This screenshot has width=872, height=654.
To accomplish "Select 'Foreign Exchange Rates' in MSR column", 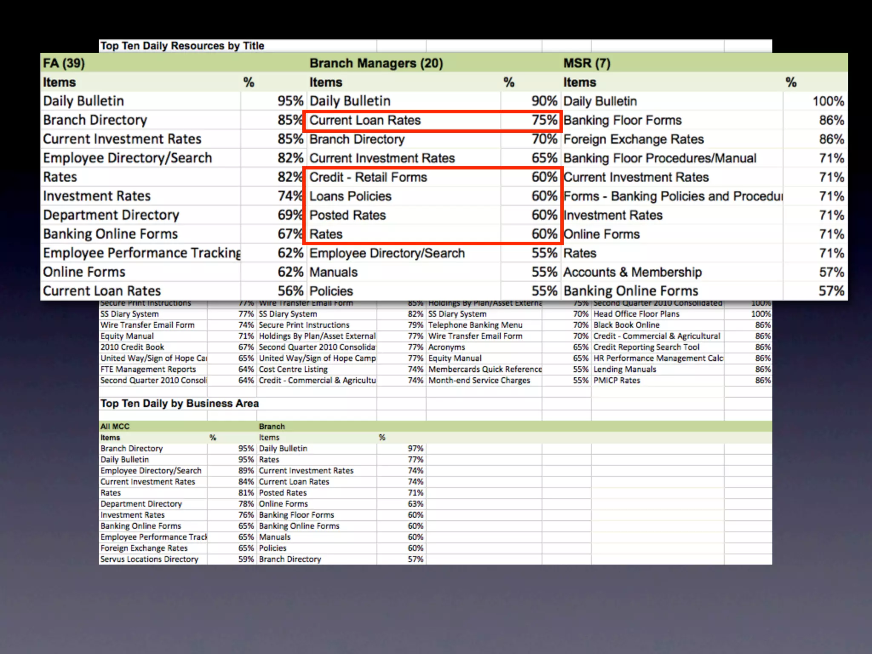I will (x=633, y=139).
